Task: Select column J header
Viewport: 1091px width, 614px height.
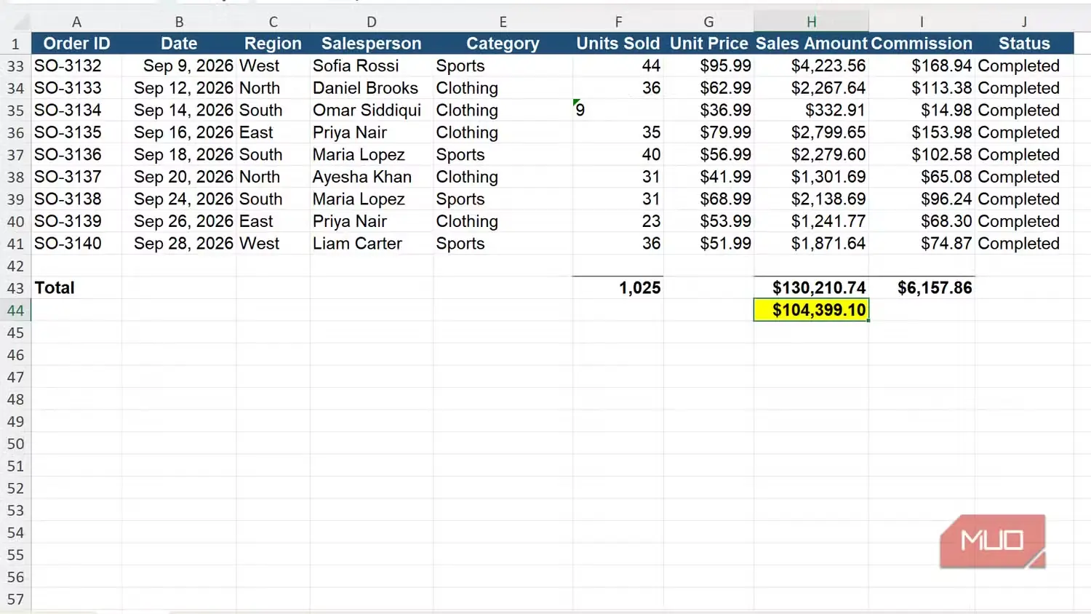Action: coord(1024,22)
